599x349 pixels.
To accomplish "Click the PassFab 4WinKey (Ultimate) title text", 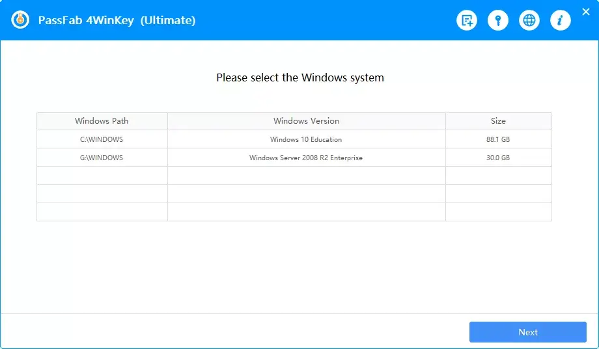I will coord(117,20).
